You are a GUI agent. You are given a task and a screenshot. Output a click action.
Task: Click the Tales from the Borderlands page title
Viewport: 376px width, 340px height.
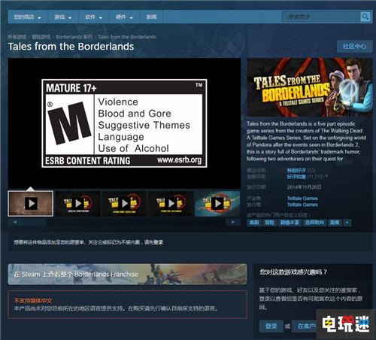coord(71,47)
